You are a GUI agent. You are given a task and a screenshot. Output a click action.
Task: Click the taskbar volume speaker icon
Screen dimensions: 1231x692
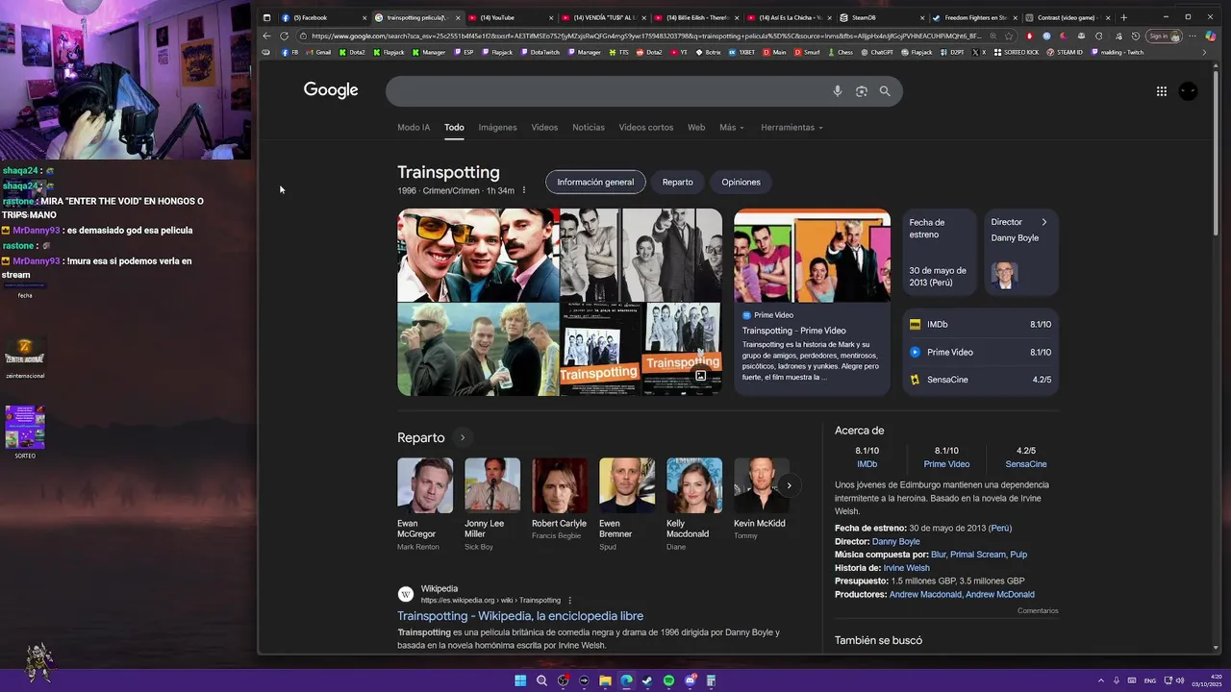[1180, 680]
